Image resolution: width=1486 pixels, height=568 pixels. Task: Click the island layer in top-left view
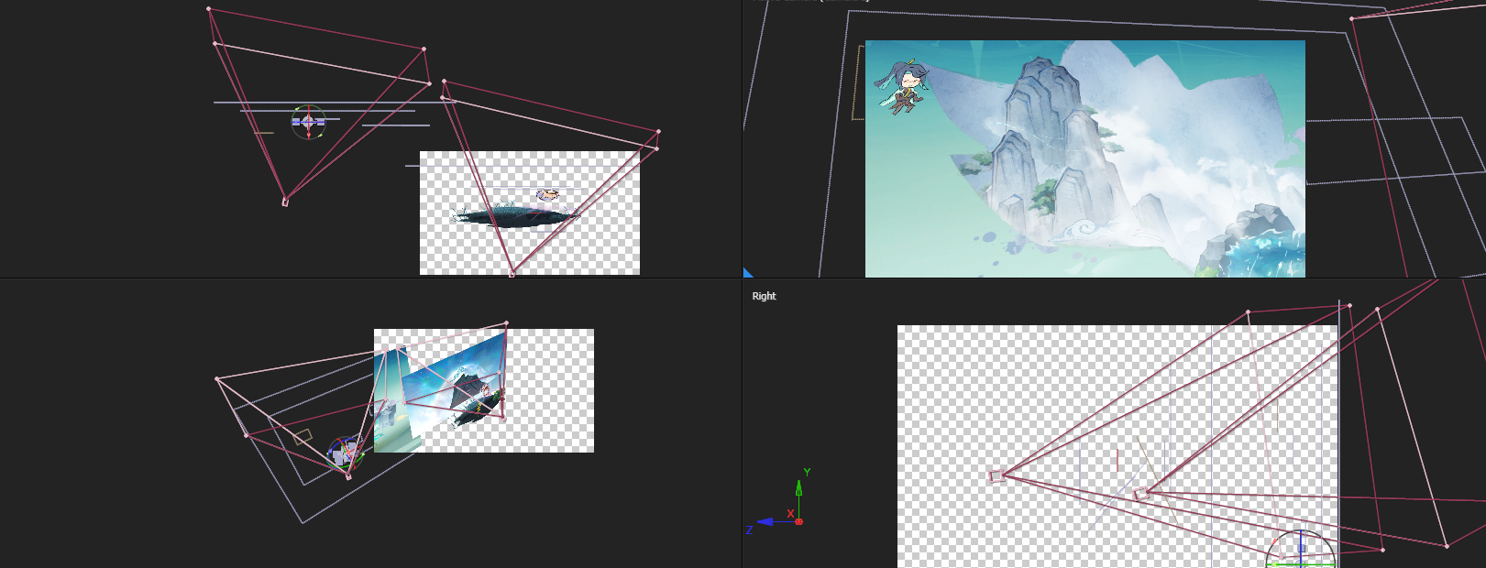point(515,215)
